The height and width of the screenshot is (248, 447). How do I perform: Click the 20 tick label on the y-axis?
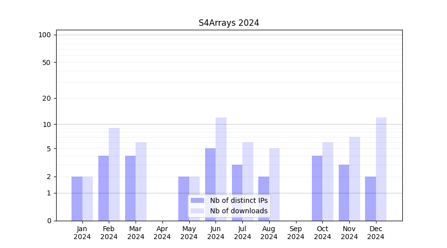click(47, 98)
